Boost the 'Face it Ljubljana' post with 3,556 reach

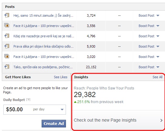pyautogui.click(x=146, y=26)
